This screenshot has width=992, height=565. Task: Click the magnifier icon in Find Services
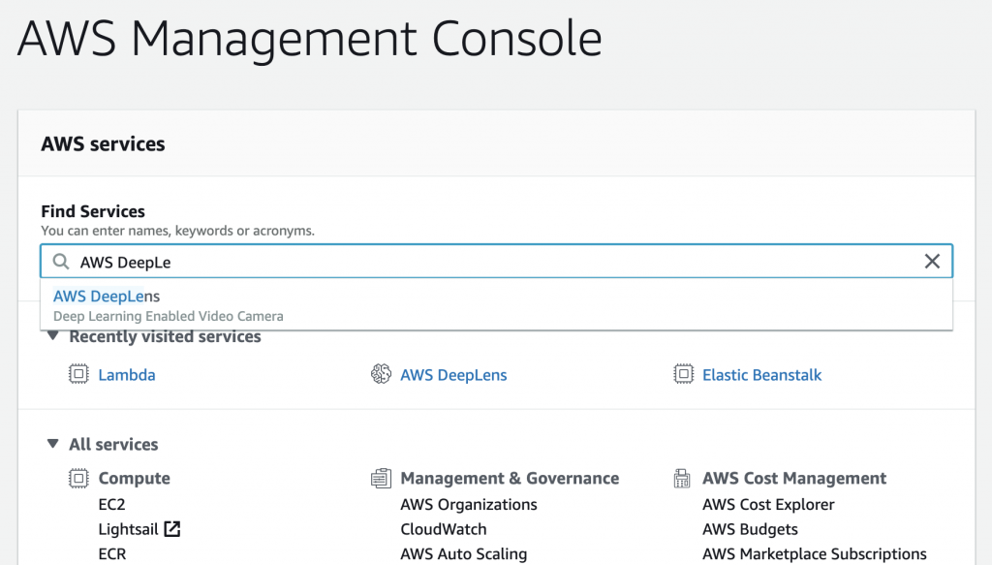[61, 262]
